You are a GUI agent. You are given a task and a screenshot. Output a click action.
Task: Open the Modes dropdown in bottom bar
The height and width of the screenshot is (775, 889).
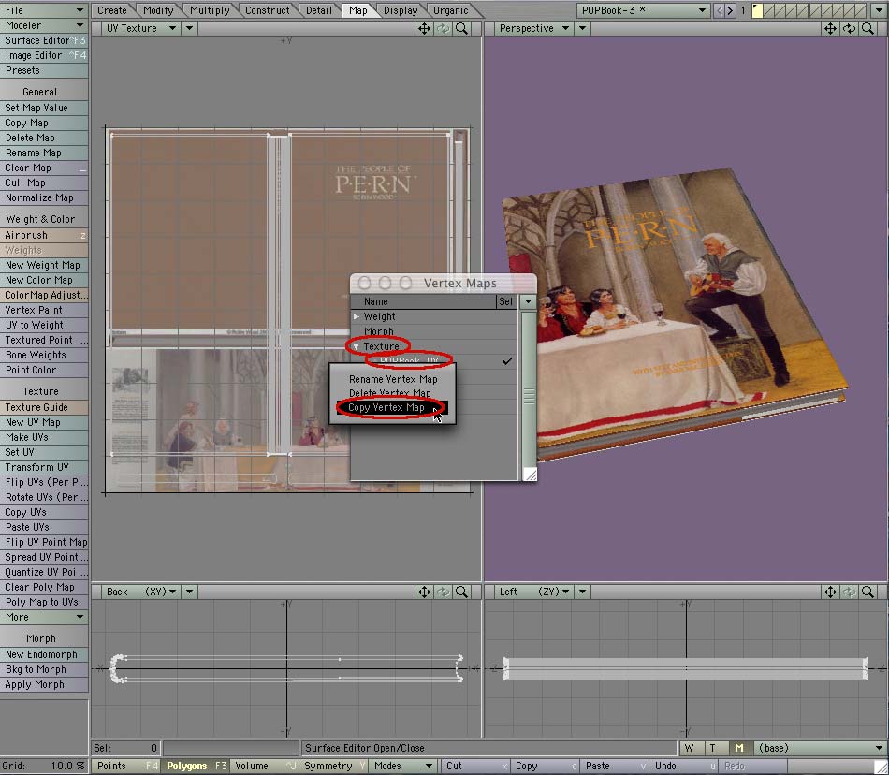click(x=403, y=766)
